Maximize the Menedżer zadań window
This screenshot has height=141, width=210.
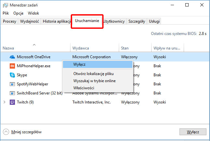point(187,5)
